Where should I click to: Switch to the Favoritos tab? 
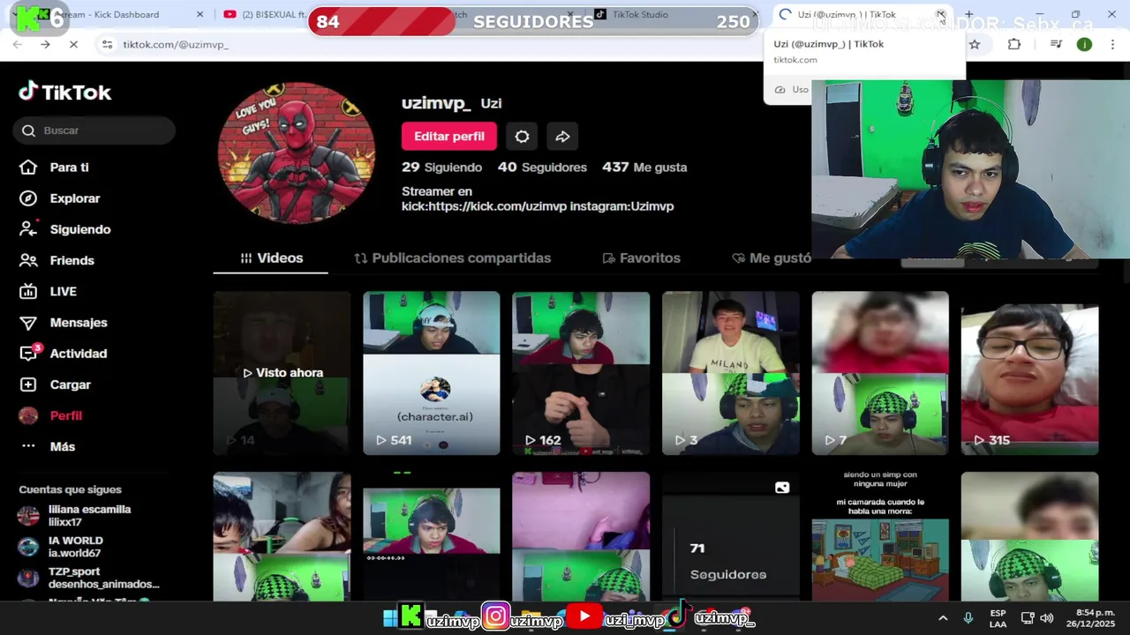point(641,258)
